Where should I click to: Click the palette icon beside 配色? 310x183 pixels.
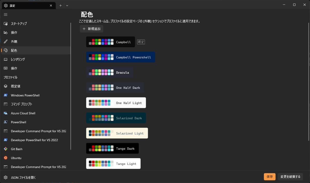[x=6, y=51]
